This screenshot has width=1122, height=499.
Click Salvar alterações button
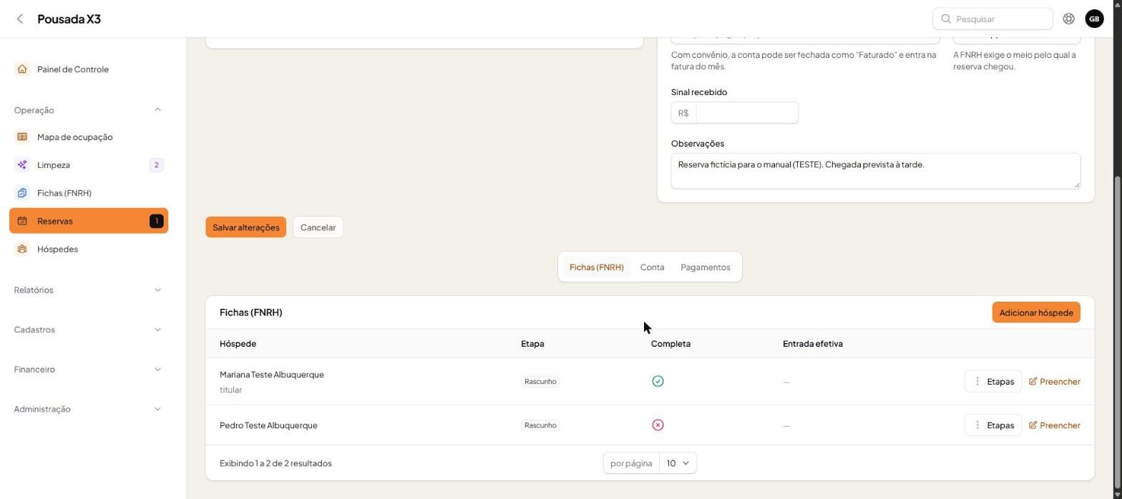click(x=245, y=227)
